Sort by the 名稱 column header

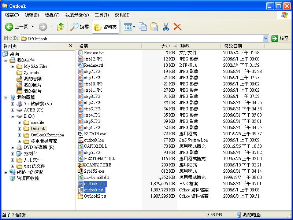(x=109, y=46)
